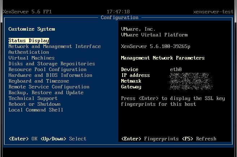237x157 pixels.
Task: Select Hardware and BIOS Information
Action: [51, 75]
